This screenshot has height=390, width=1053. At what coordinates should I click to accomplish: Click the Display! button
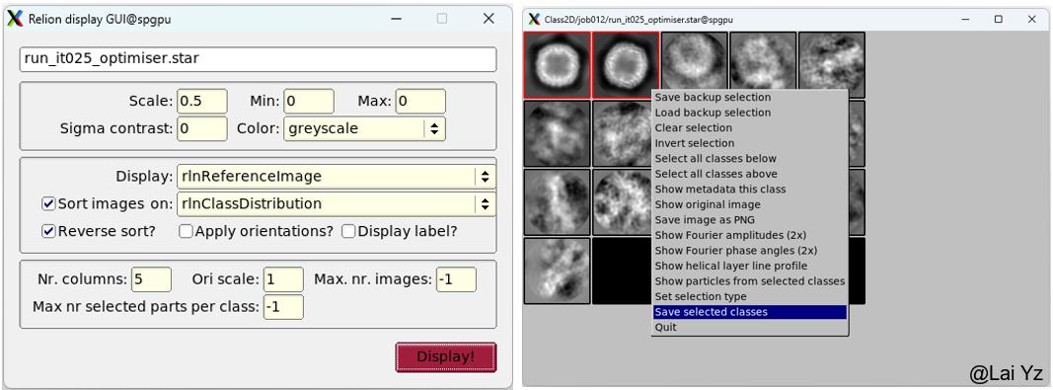pos(446,357)
